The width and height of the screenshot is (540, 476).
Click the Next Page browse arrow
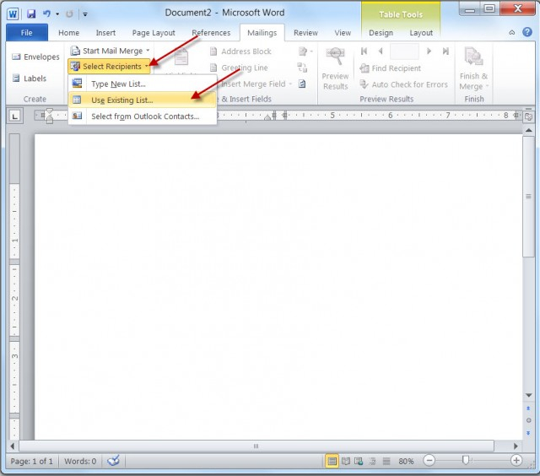tap(529, 433)
